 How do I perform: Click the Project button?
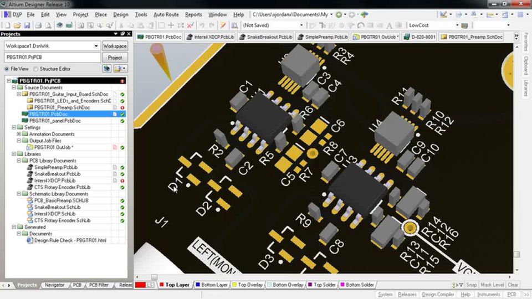pos(115,58)
